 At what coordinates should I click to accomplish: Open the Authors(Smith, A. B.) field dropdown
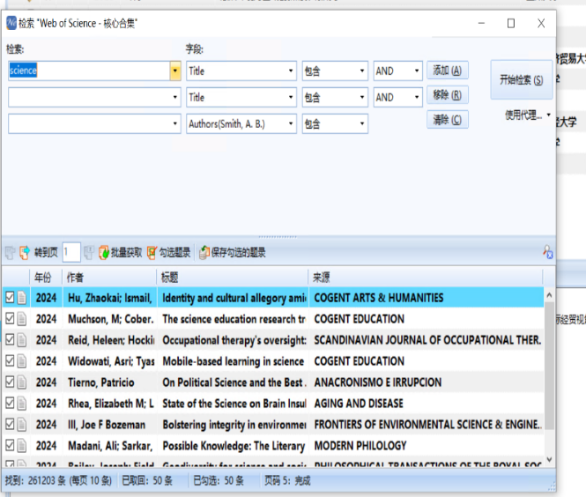click(291, 123)
